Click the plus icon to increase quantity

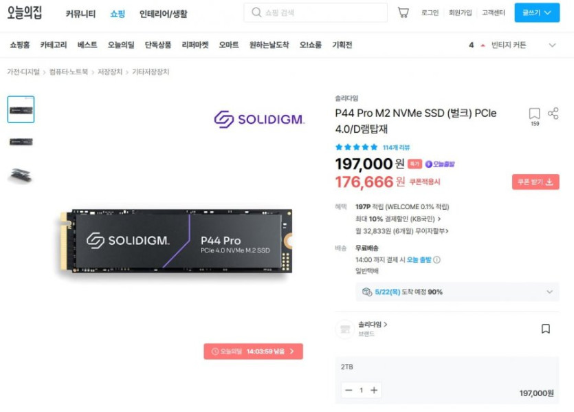click(x=374, y=390)
